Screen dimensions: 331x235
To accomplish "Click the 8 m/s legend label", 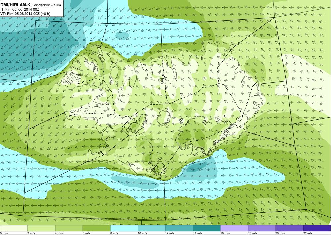I will click(114, 233).
